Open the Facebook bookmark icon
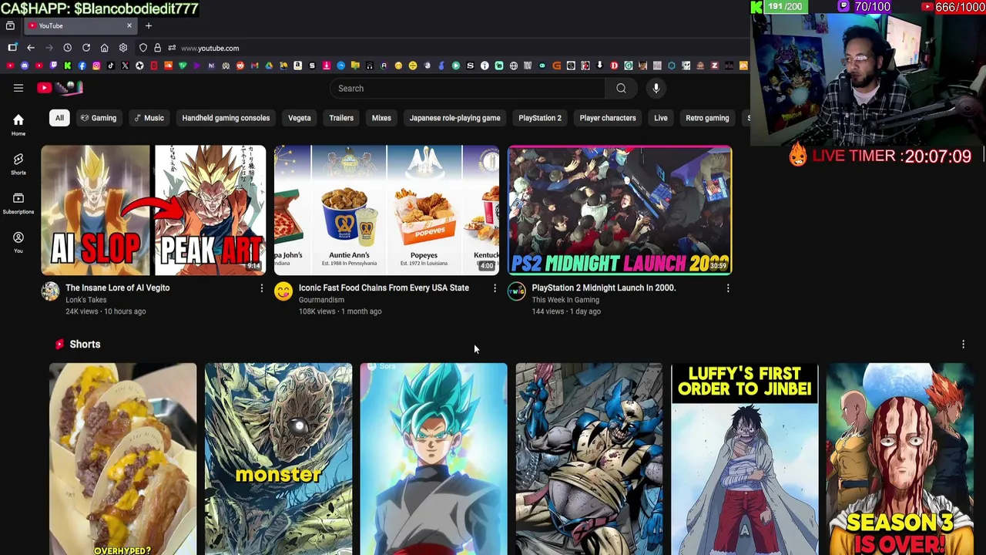Screen dimensions: 986x555 coord(82,66)
